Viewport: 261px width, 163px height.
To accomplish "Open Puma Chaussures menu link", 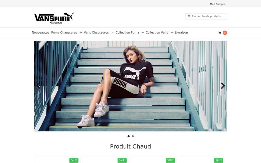I will (64, 33).
